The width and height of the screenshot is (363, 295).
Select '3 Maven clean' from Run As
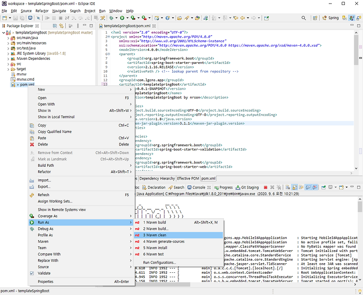click(x=178, y=235)
